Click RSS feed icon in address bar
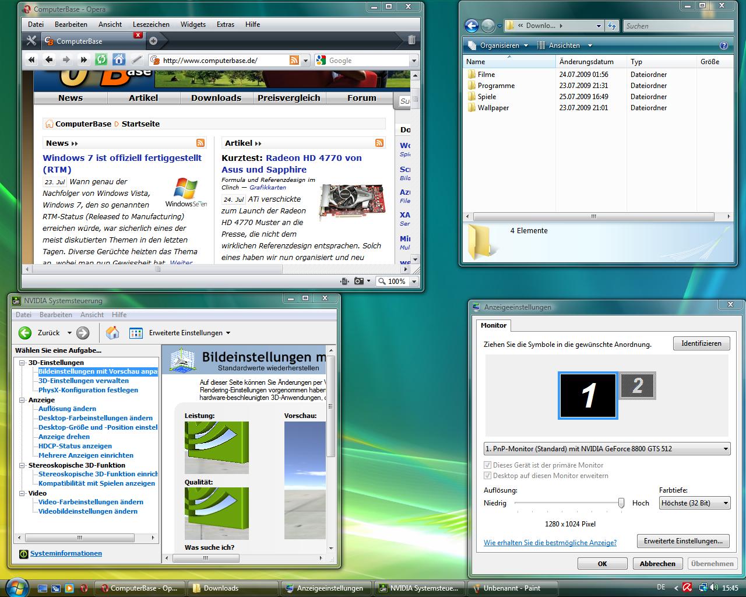This screenshot has width=746, height=597. pos(294,60)
